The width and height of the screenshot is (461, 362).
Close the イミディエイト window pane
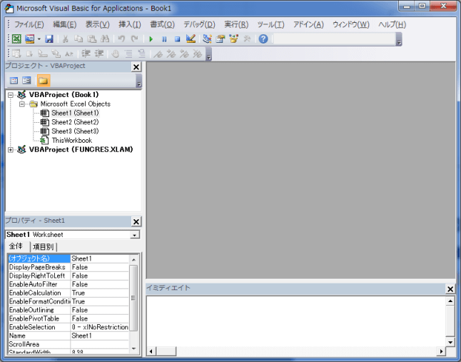click(450, 288)
